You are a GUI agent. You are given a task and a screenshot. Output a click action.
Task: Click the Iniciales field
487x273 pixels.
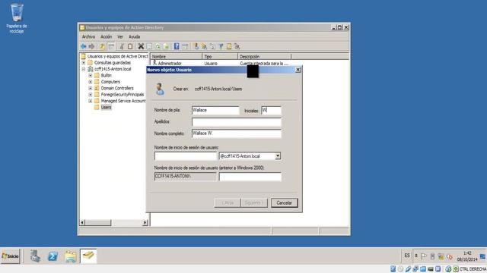pos(271,110)
